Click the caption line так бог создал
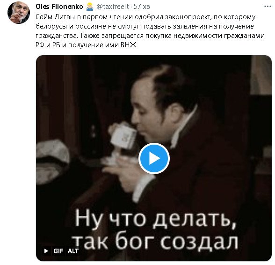This screenshot has width=275, height=265. (156, 241)
